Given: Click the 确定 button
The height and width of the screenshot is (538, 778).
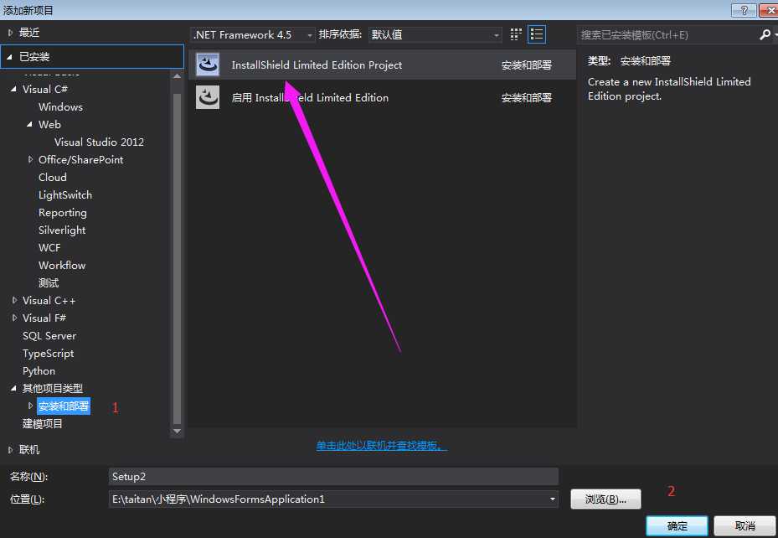Looking at the screenshot, I should 677,526.
